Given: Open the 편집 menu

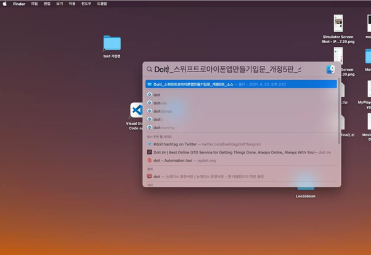Looking at the screenshot, I should coord(47,4).
